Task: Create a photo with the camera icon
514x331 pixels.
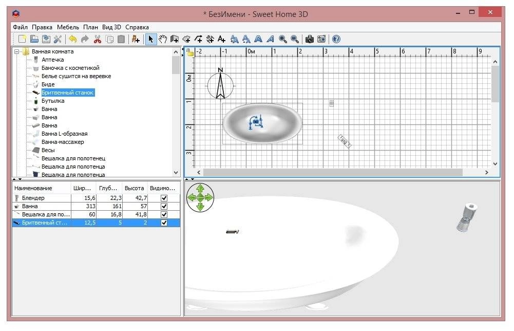Action: coord(310,39)
